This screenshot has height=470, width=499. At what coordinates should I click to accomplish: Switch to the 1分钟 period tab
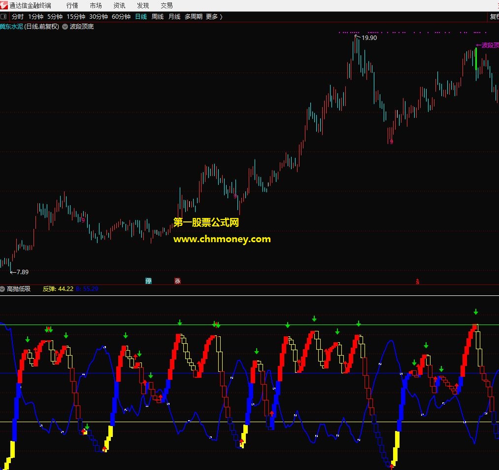pyautogui.click(x=35, y=17)
